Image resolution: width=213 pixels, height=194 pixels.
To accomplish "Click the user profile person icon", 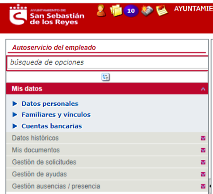I will 101,10.
